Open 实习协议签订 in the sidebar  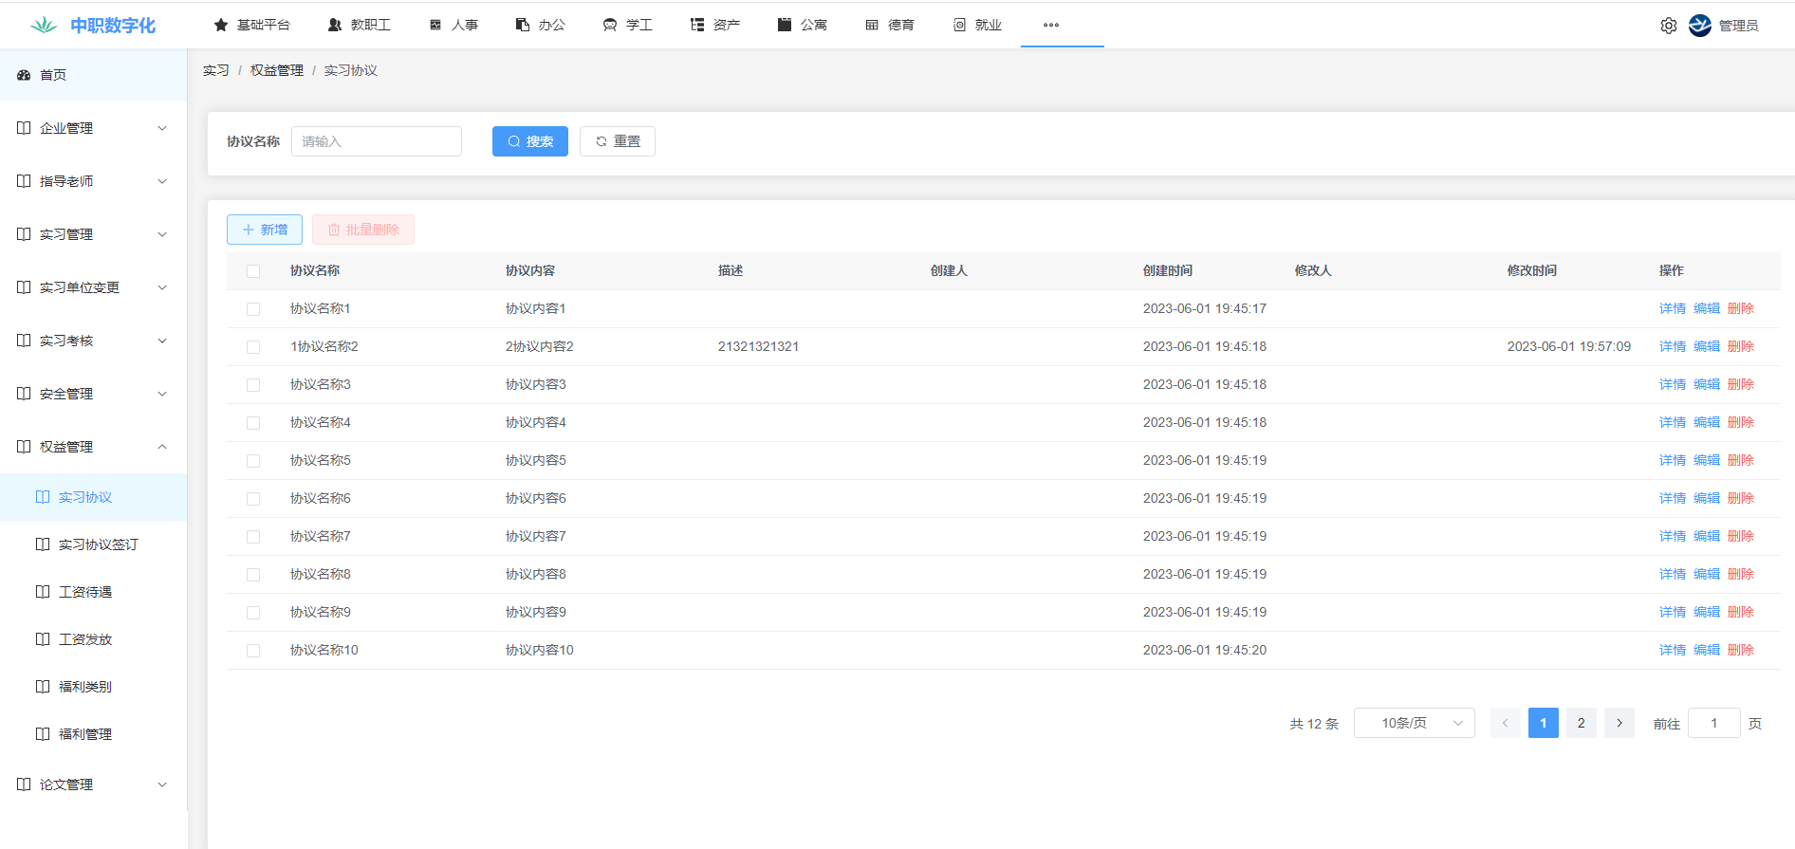[98, 544]
